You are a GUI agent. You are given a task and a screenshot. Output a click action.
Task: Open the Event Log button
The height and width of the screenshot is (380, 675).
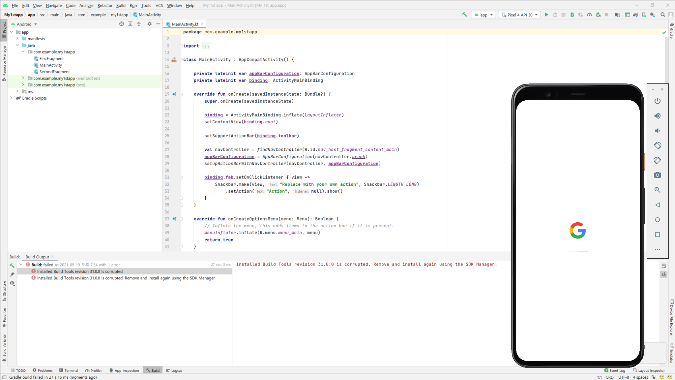(x=615, y=370)
